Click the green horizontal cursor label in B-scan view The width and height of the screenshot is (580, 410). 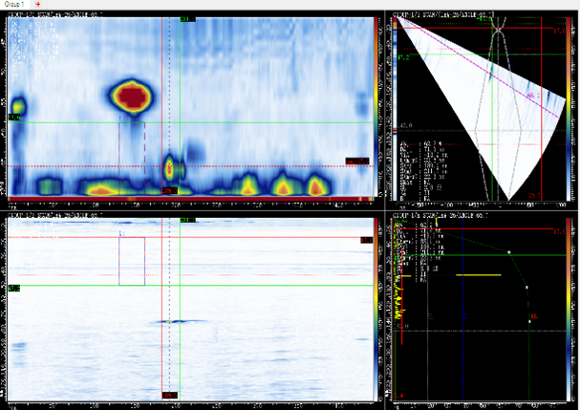coord(13,288)
